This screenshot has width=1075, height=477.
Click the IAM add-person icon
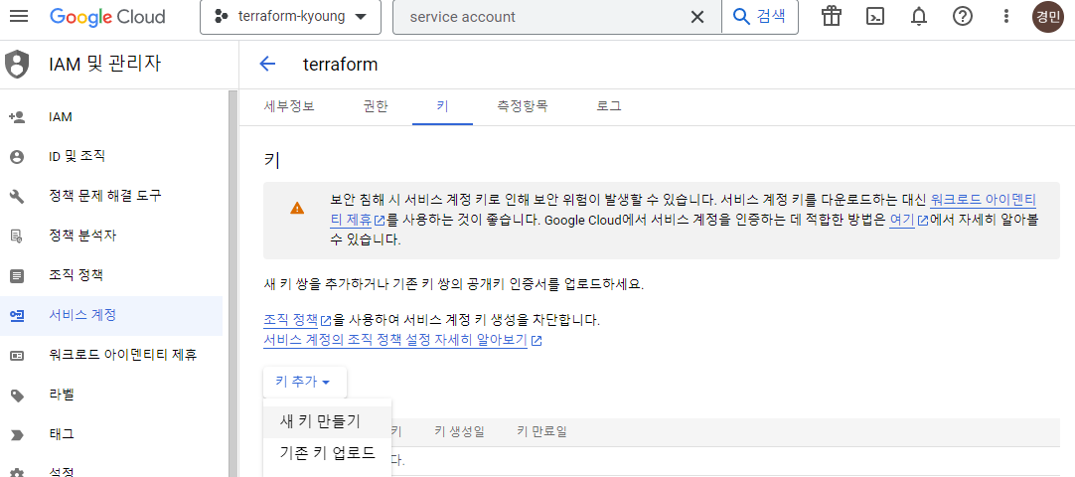[17, 117]
